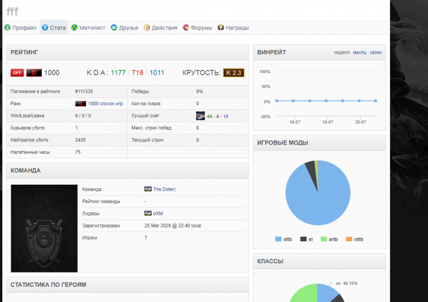Viewport: 428px width, 302px height.
Task: Click the Форумы tab icon
Action: [186, 27]
